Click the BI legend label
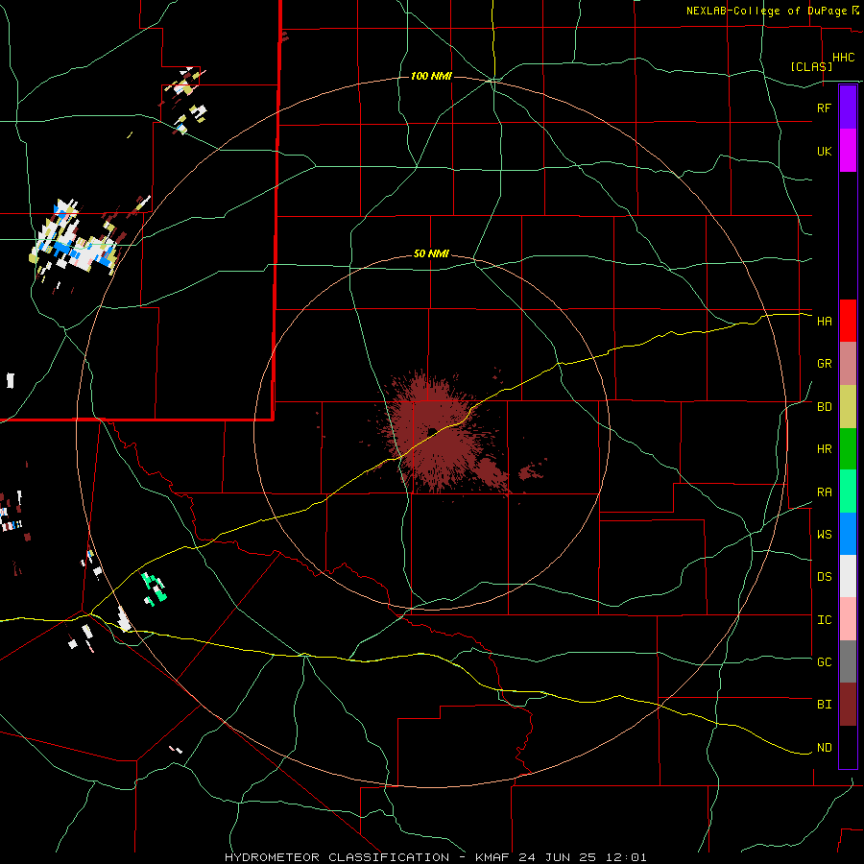This screenshot has width=864, height=864. coord(824,705)
